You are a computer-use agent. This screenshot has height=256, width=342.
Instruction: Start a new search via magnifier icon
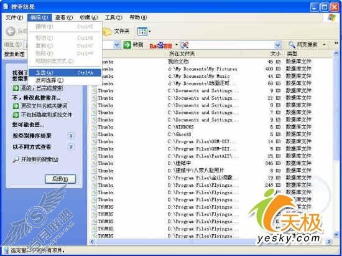tap(16, 159)
